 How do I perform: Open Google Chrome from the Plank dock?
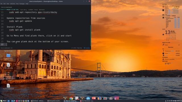click(x=71, y=98)
